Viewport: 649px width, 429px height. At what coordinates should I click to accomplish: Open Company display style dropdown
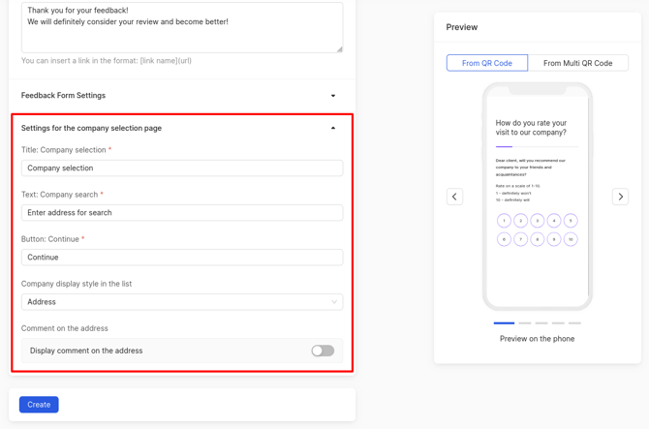tap(182, 302)
